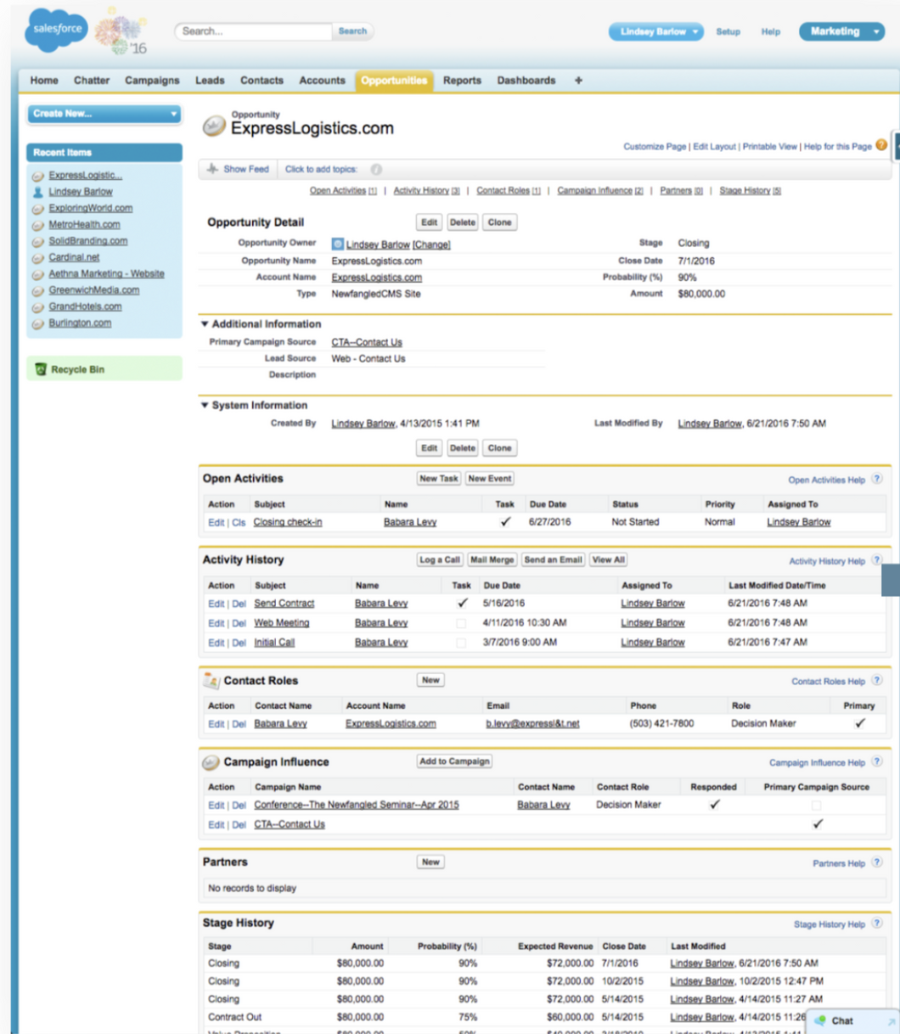Open the b.levy email link
This screenshot has height=1034, width=900.
pos(532,724)
